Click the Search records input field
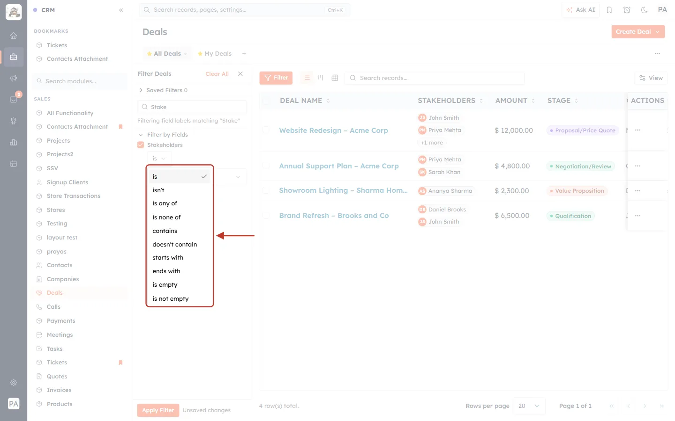The width and height of the screenshot is (675, 421). pos(435,78)
